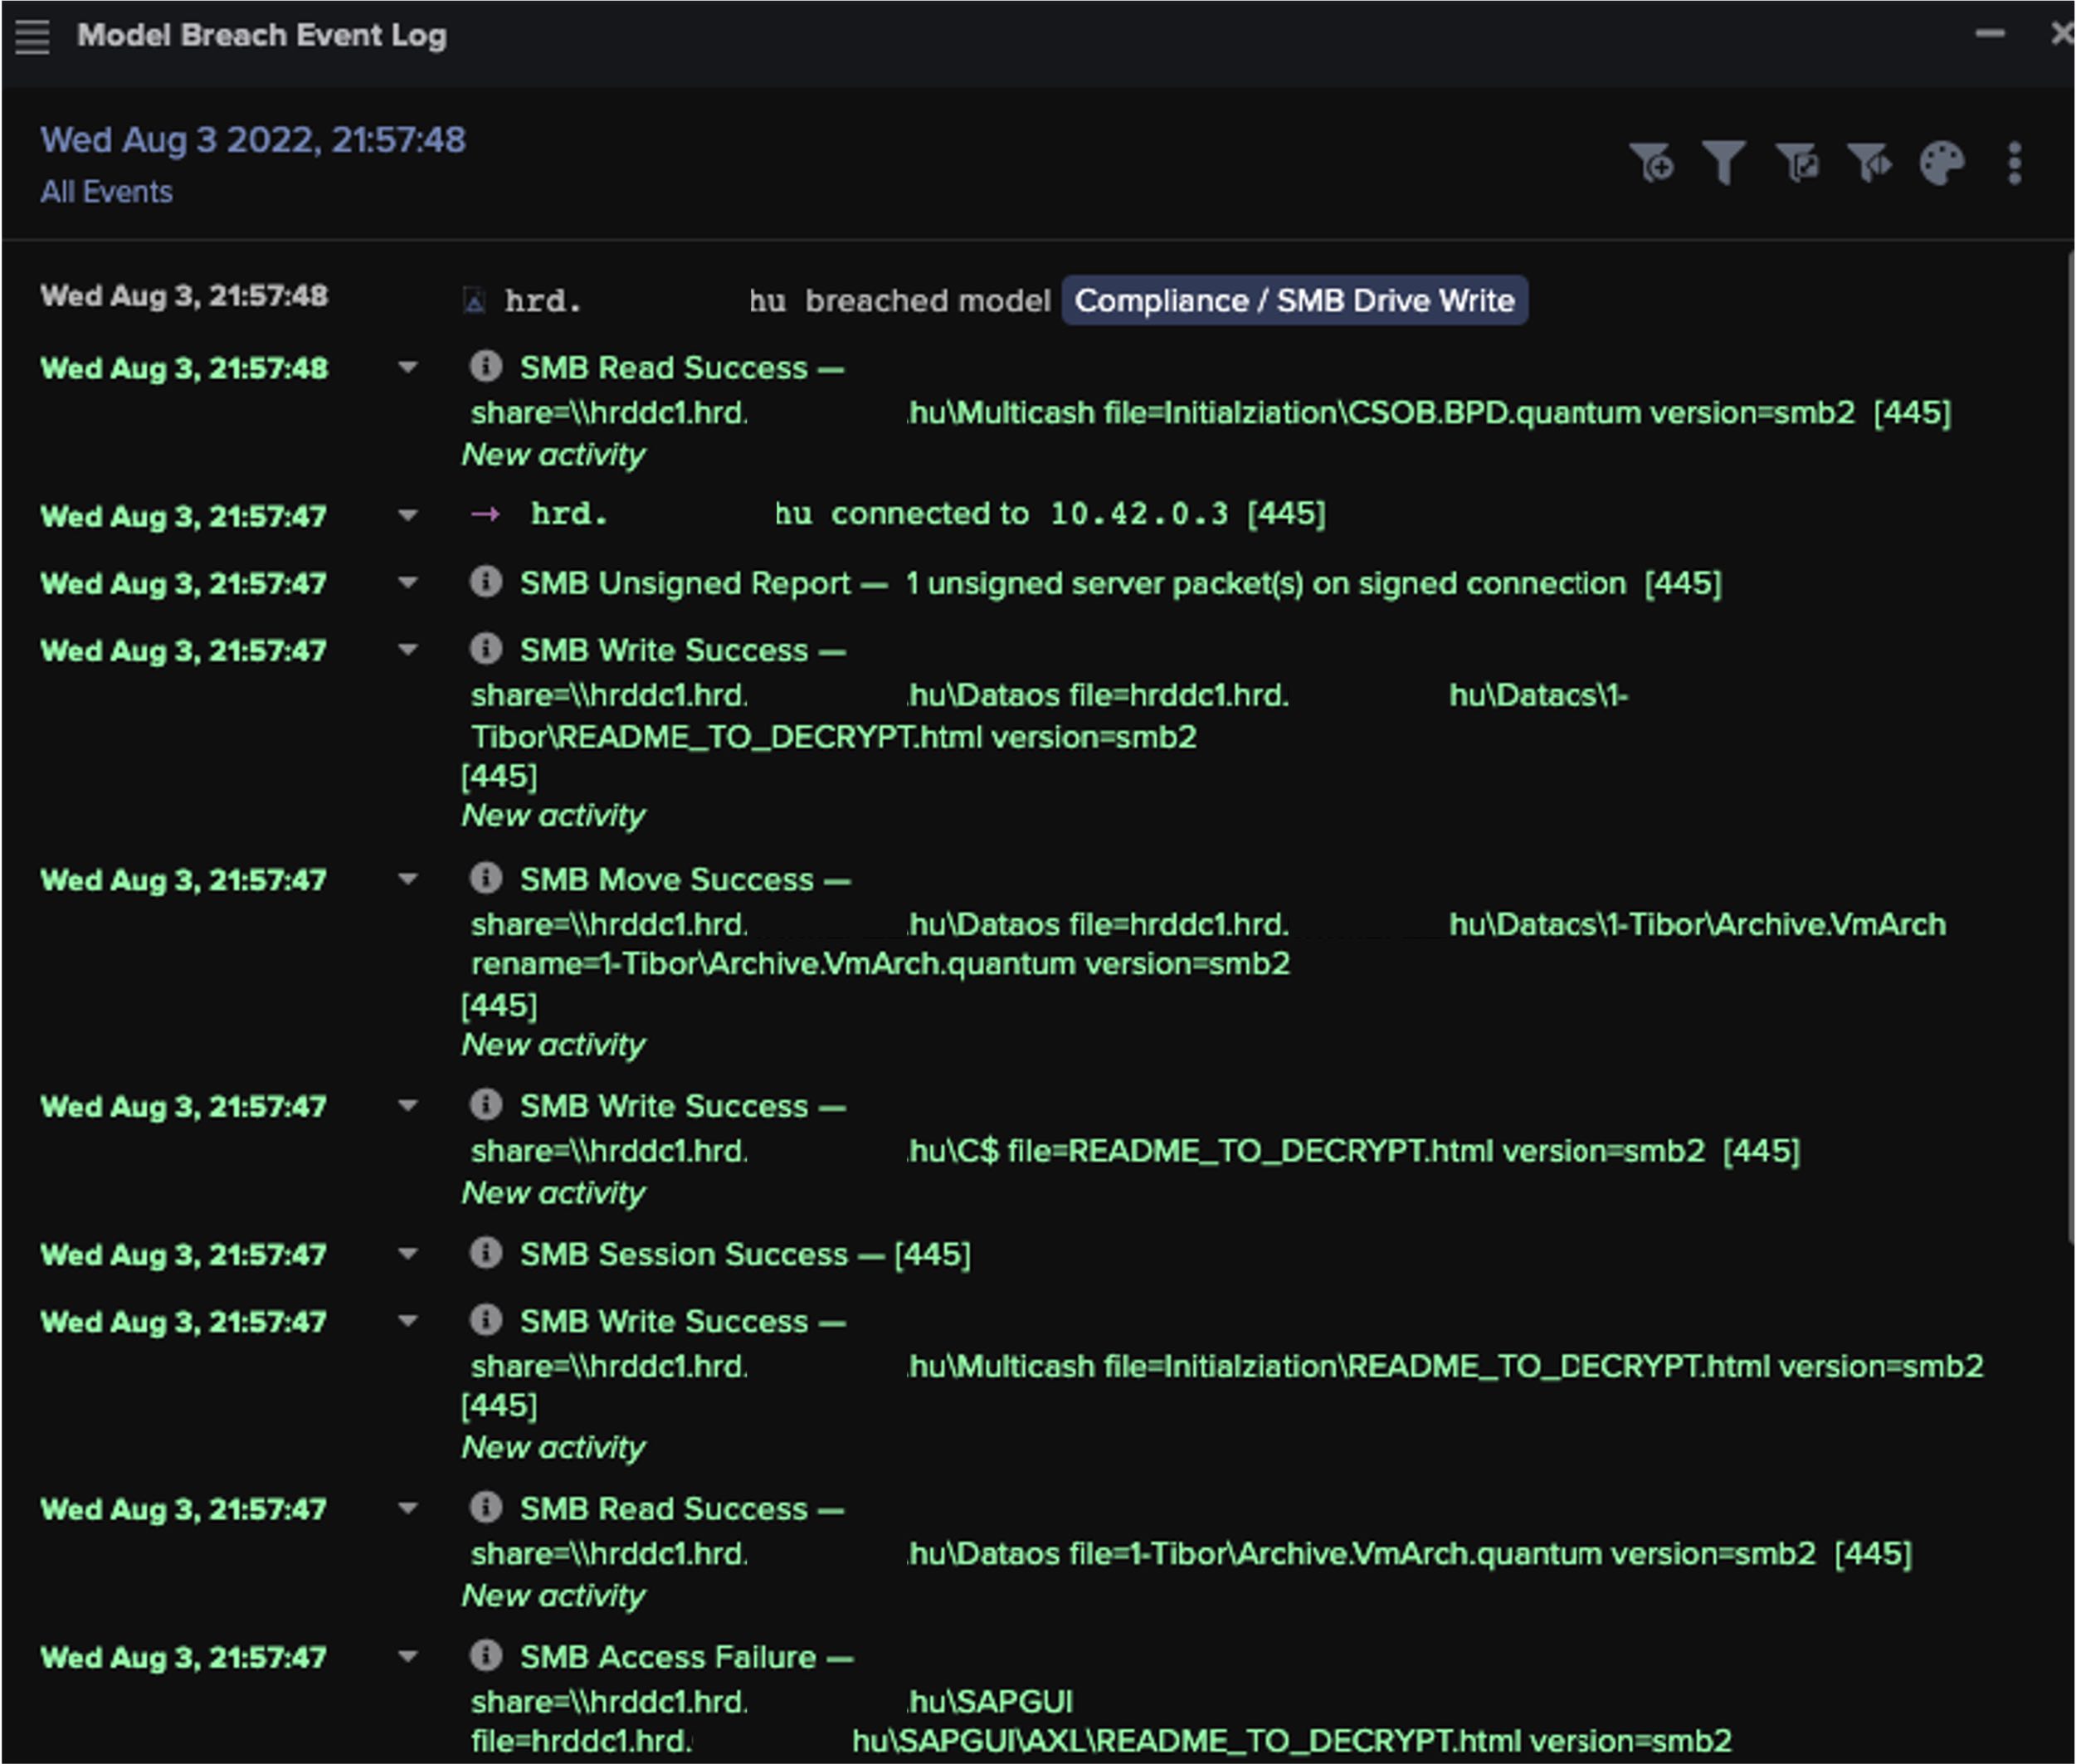Expand arrow for 21:57:48 SMB Read Success

pyautogui.click(x=407, y=368)
